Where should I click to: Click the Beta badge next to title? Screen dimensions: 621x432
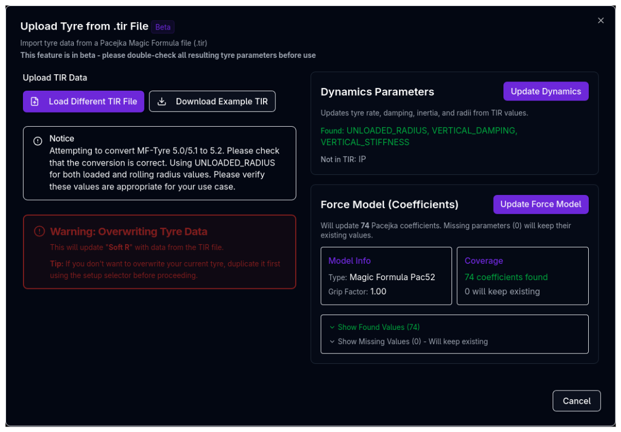pos(163,27)
